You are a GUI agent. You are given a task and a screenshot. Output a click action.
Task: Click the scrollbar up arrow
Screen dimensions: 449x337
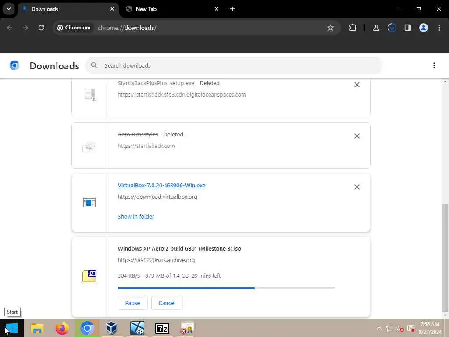[445, 82]
